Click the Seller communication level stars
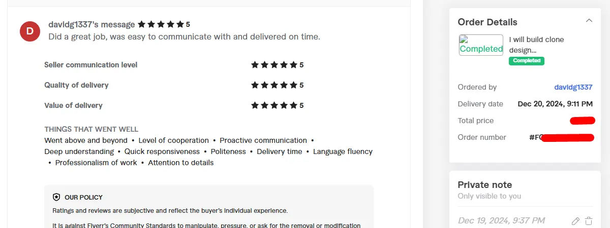610x228 pixels. pos(274,65)
